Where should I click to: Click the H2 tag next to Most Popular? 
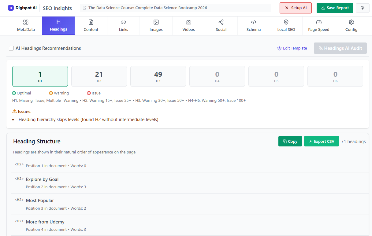19,200
